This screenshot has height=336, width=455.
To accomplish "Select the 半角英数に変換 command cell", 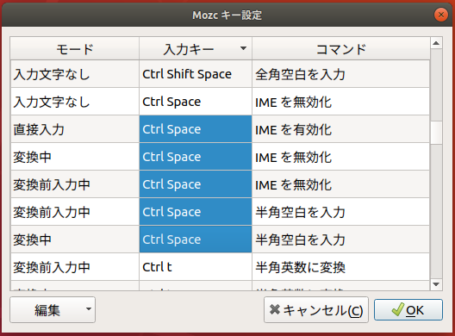I will (x=341, y=267).
